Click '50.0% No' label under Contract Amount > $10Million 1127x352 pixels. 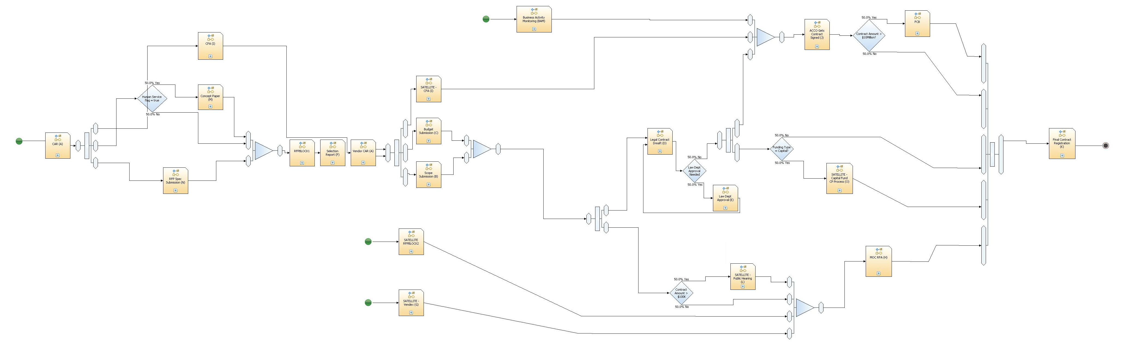tap(869, 54)
